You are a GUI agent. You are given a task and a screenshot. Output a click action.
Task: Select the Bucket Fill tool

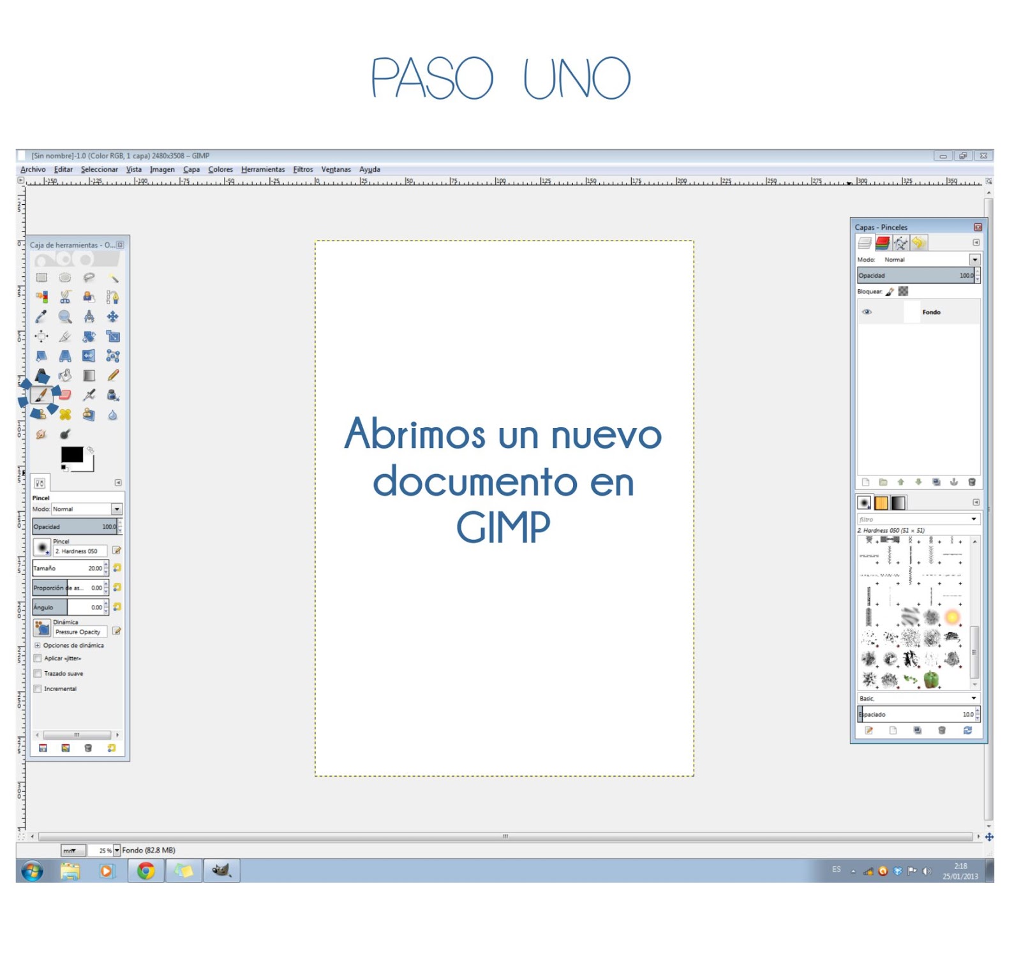(65, 376)
